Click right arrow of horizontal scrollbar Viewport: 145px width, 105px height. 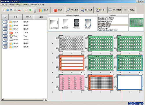point(46,99)
